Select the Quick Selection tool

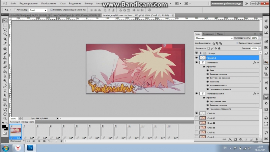point(5,34)
